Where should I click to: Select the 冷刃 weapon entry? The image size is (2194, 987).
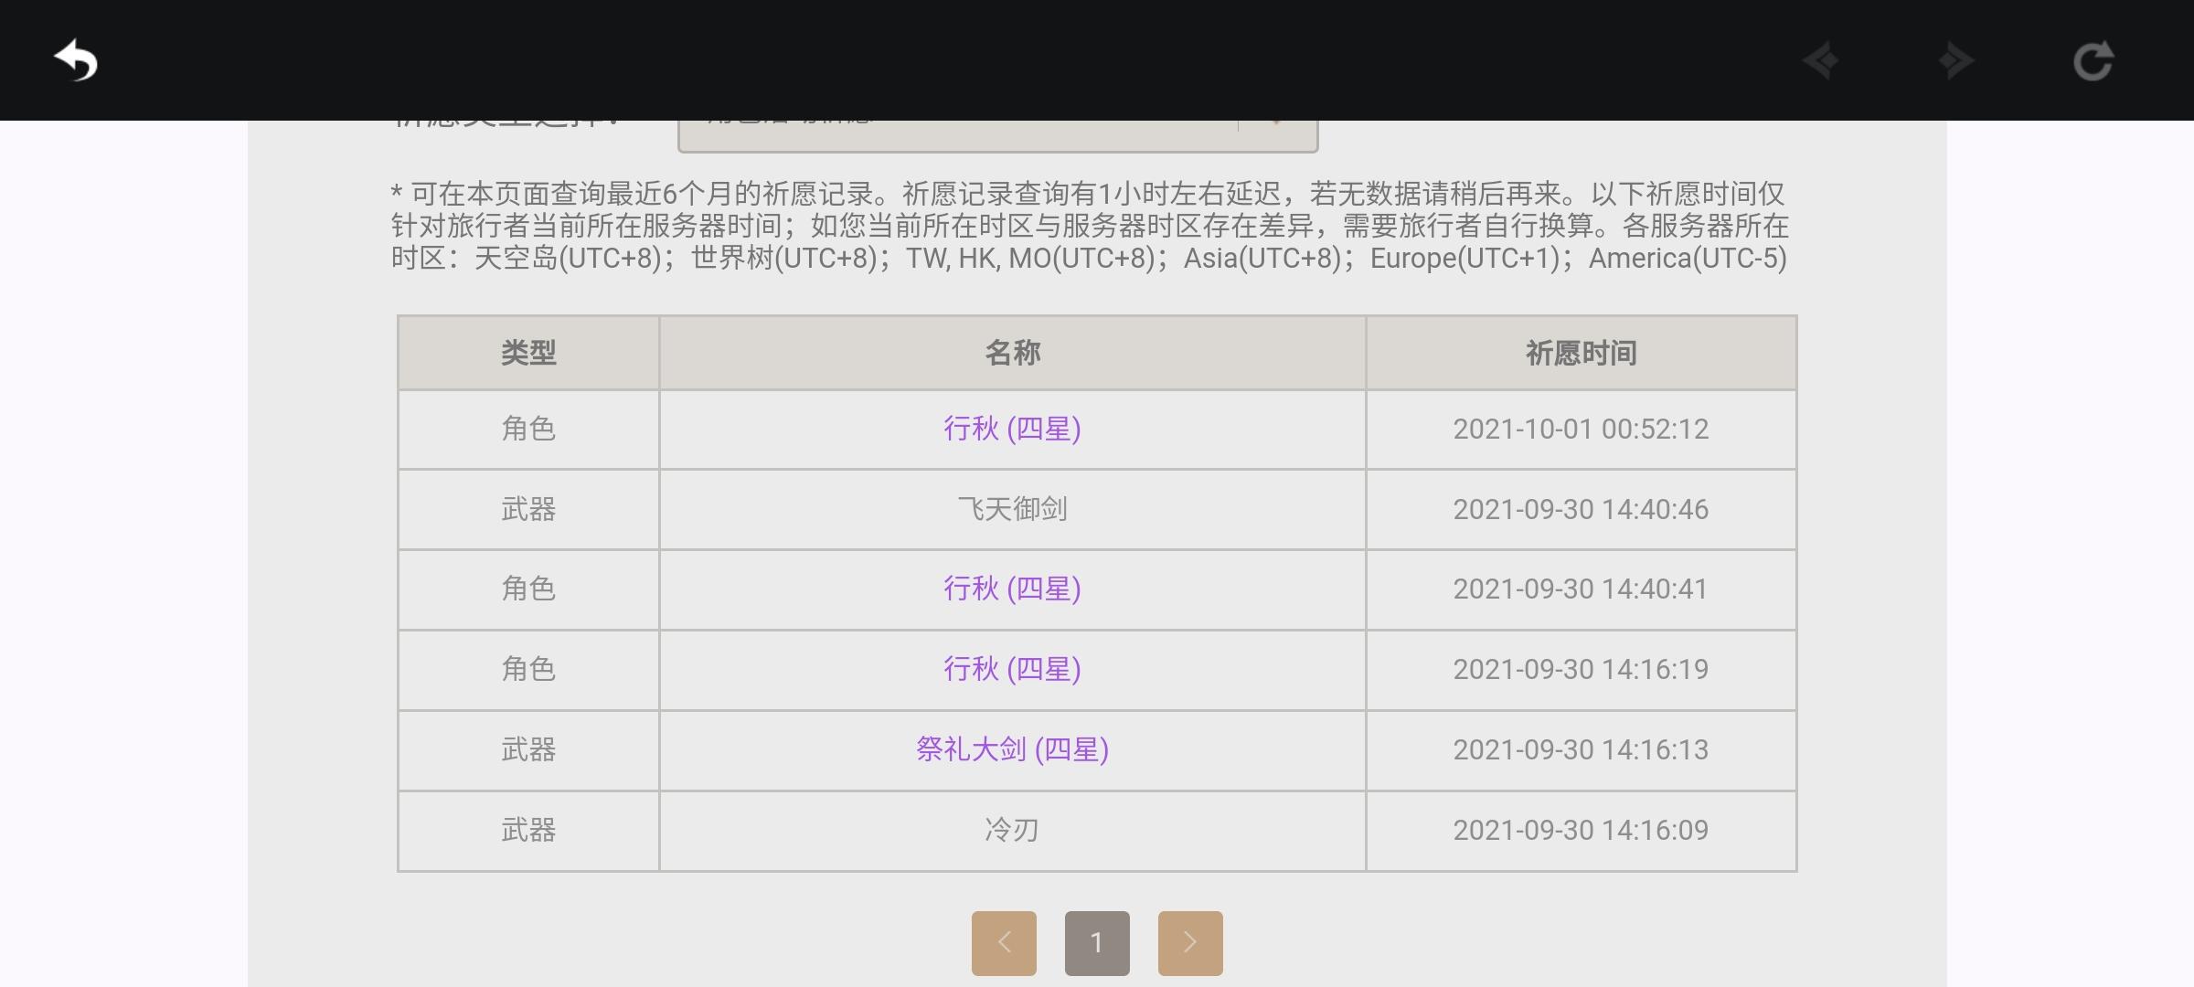click(x=1012, y=830)
